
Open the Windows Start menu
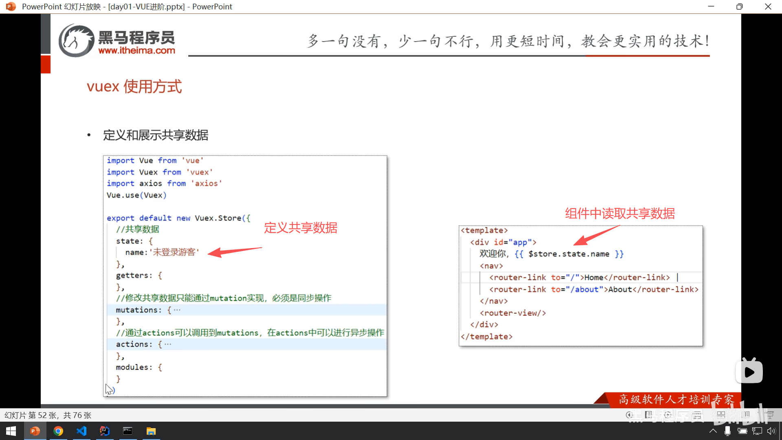click(x=11, y=431)
